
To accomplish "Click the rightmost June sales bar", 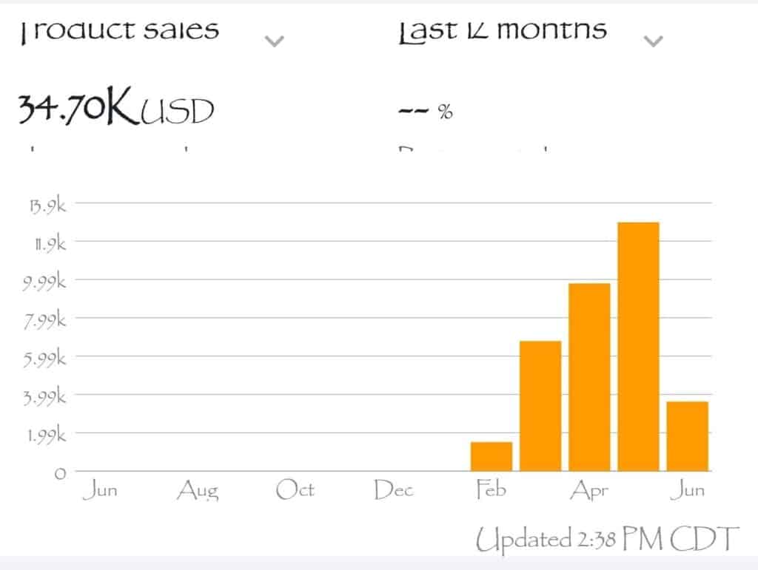I will click(x=688, y=436).
